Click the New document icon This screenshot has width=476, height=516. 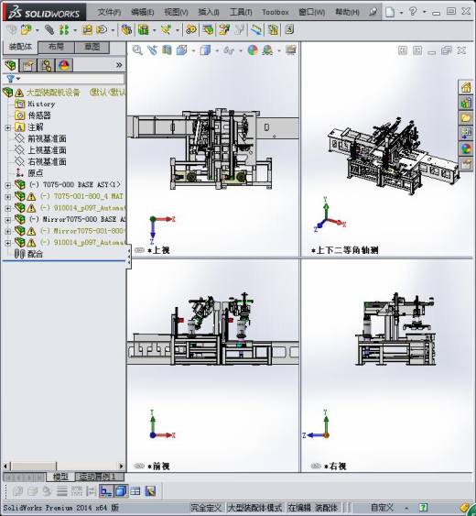(390, 12)
